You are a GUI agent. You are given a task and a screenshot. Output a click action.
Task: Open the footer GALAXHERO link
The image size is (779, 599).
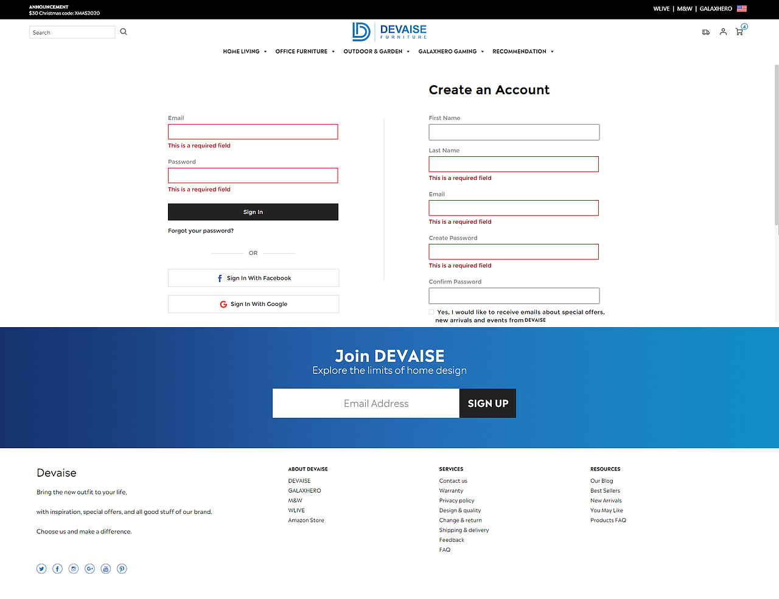coord(305,491)
